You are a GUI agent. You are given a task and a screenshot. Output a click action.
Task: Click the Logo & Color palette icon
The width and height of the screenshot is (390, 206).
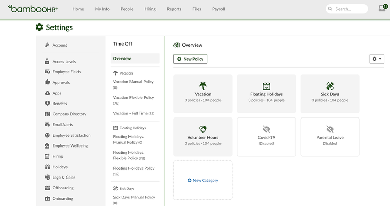click(47, 178)
